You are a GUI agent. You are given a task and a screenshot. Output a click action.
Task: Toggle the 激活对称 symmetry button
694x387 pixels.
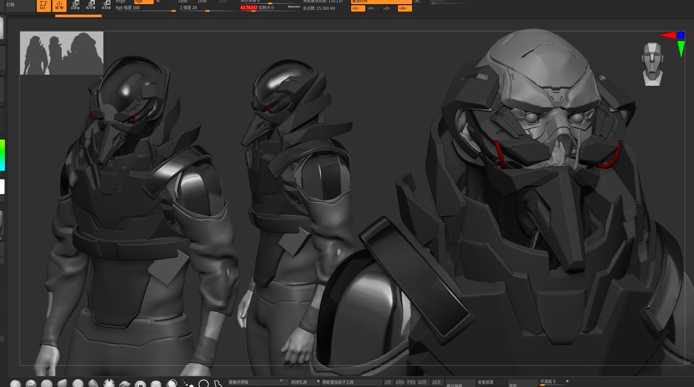pos(381,2)
